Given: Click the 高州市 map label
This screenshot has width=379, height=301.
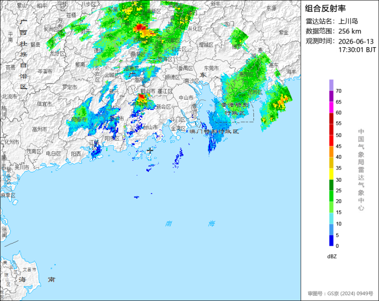Looking at the screenshot, I should tap(39, 130).
